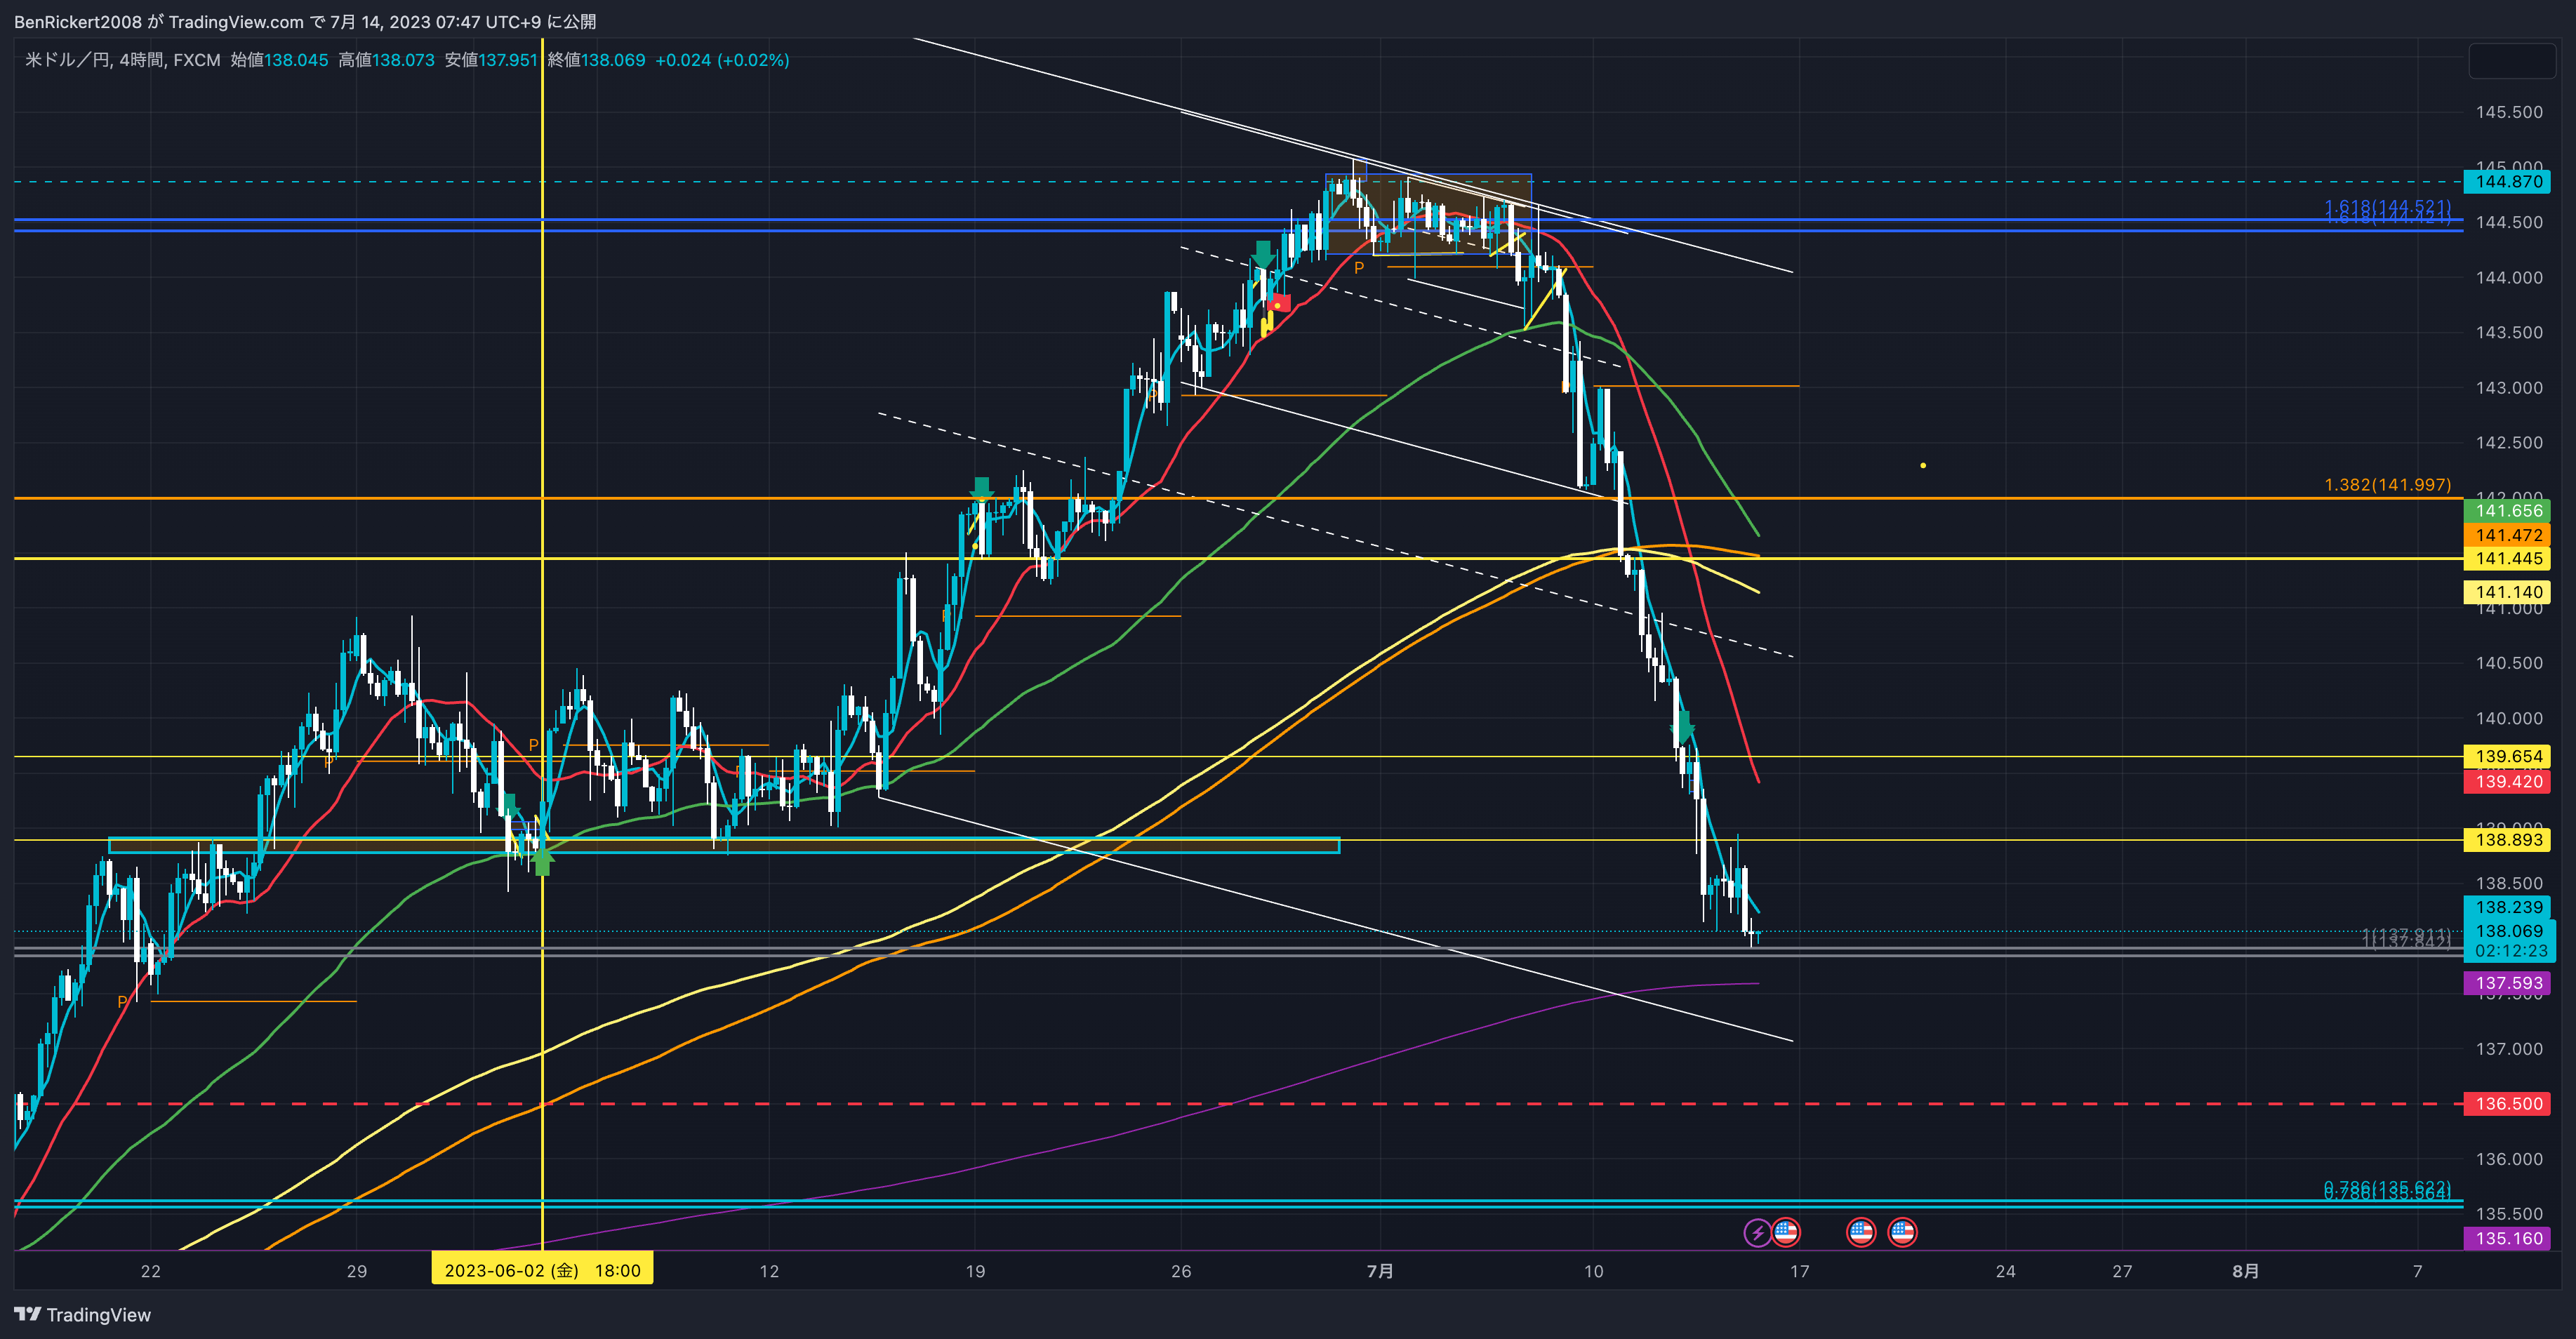This screenshot has height=1339, width=2576.
Task: Click the current price label 138.069 with countdown
Action: click(2508, 940)
